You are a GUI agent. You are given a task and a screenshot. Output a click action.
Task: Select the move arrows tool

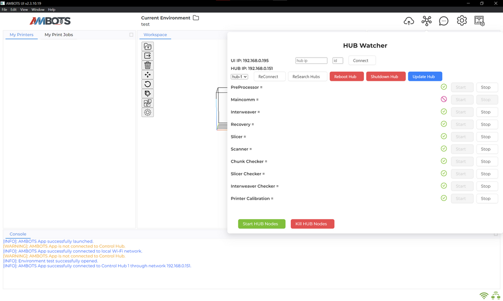(x=148, y=75)
